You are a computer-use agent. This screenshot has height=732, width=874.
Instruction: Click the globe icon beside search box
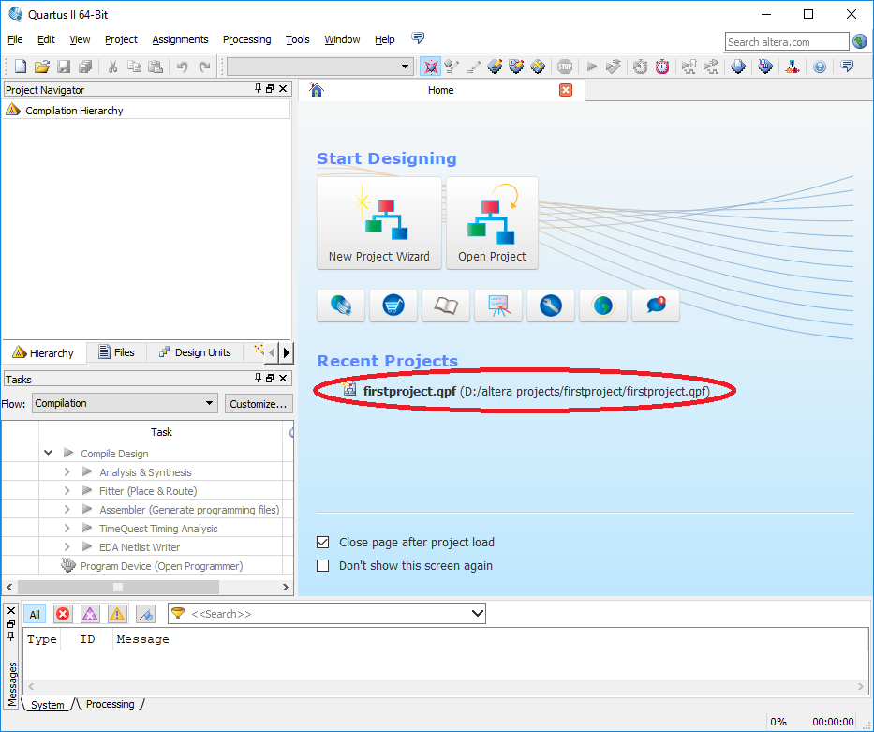pos(860,41)
